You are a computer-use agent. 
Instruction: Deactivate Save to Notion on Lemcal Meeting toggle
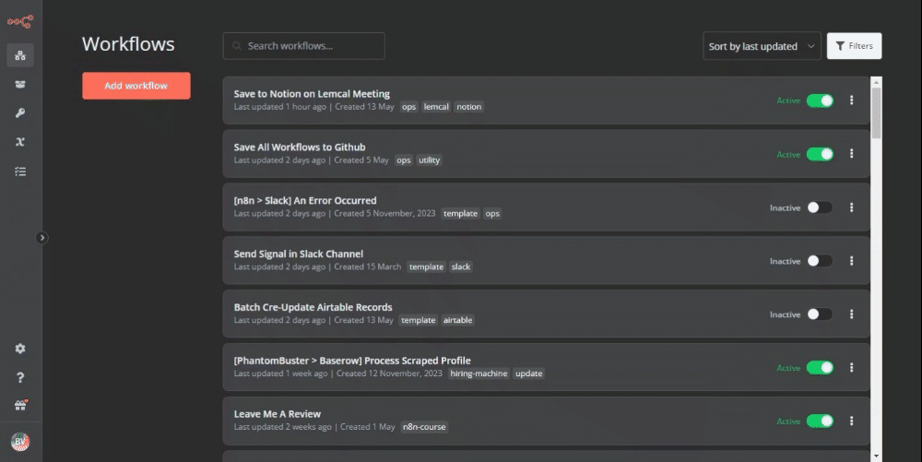[820, 101]
